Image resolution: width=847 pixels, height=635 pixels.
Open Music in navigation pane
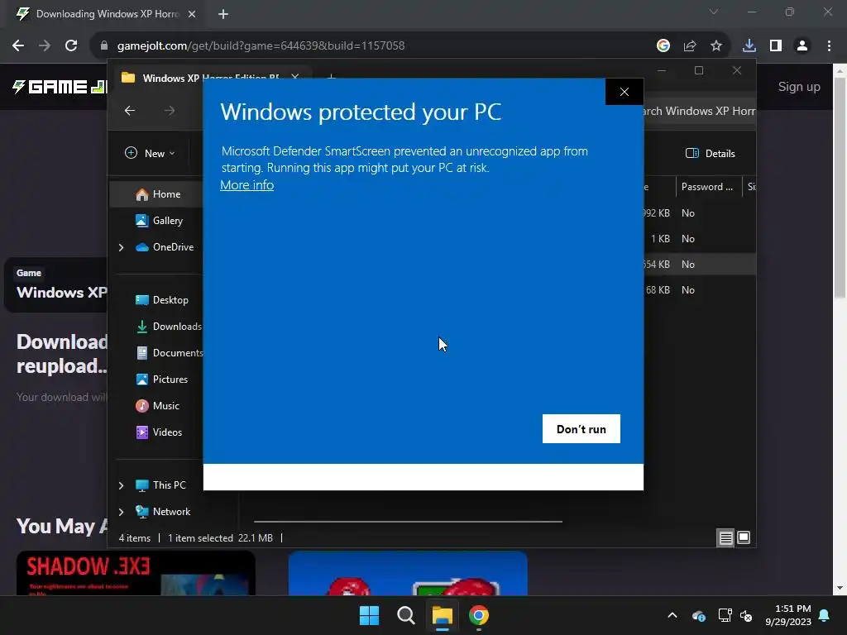158,405
